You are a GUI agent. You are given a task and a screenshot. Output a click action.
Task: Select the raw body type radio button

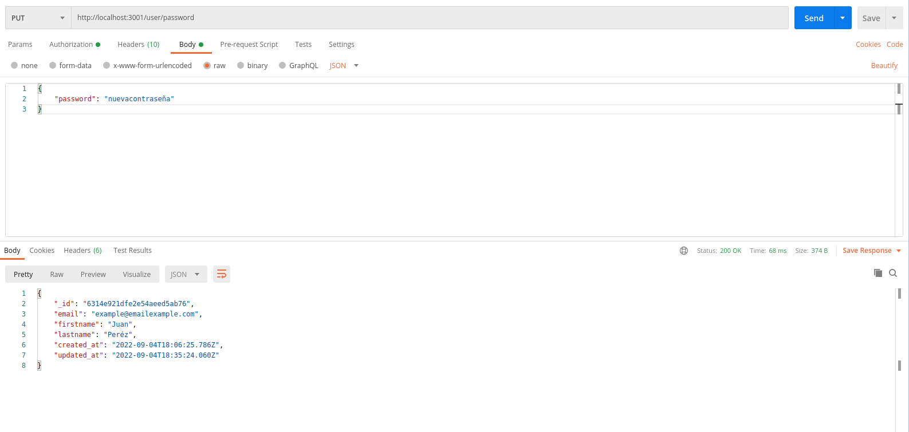click(x=207, y=66)
